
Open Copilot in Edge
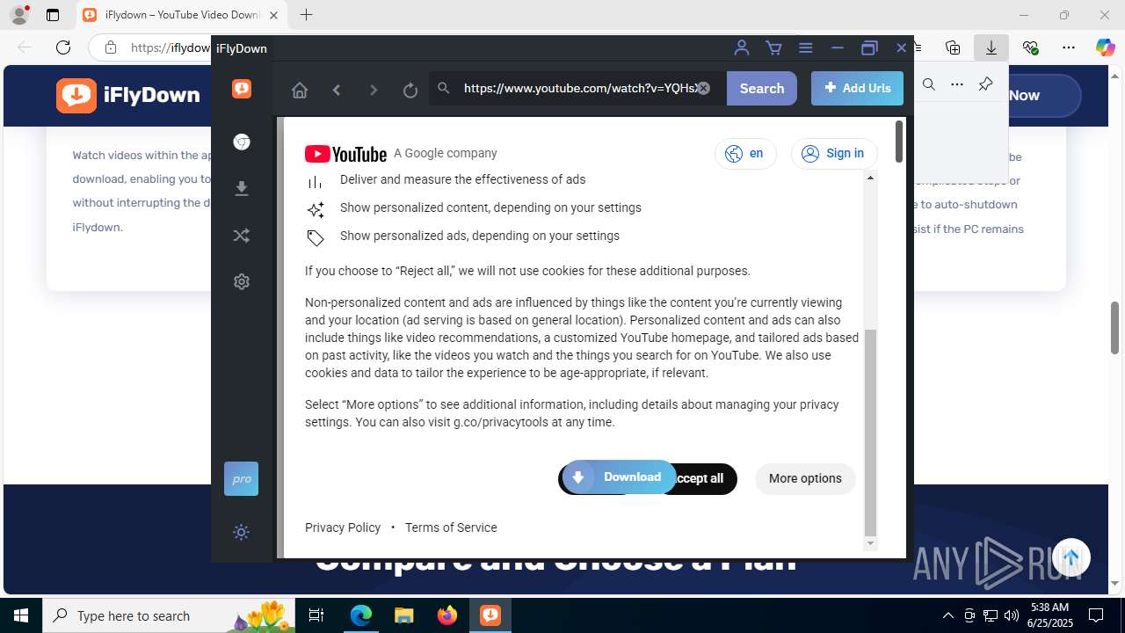[x=1106, y=47]
